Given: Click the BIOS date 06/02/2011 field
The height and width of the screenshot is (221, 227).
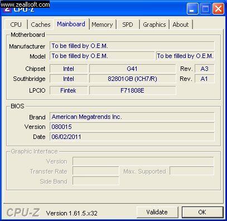Looking at the screenshot, I should [132, 137].
